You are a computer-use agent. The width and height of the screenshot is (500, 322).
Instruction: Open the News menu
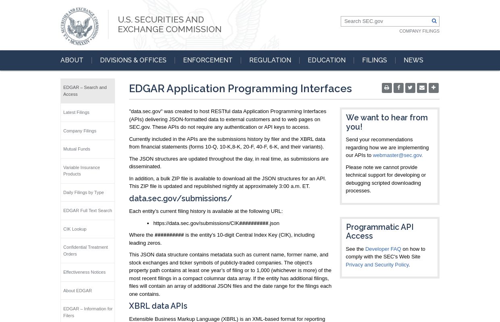tap(413, 60)
